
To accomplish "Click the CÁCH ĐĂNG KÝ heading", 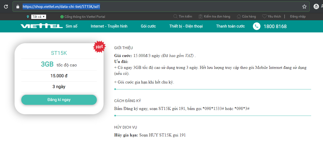I will 128,101.
